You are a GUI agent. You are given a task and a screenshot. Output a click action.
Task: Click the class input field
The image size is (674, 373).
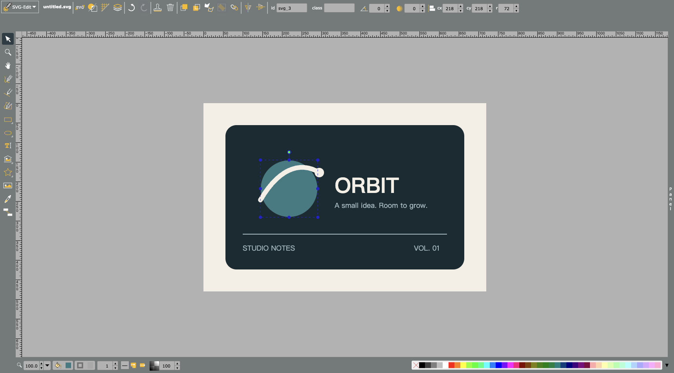tap(339, 8)
